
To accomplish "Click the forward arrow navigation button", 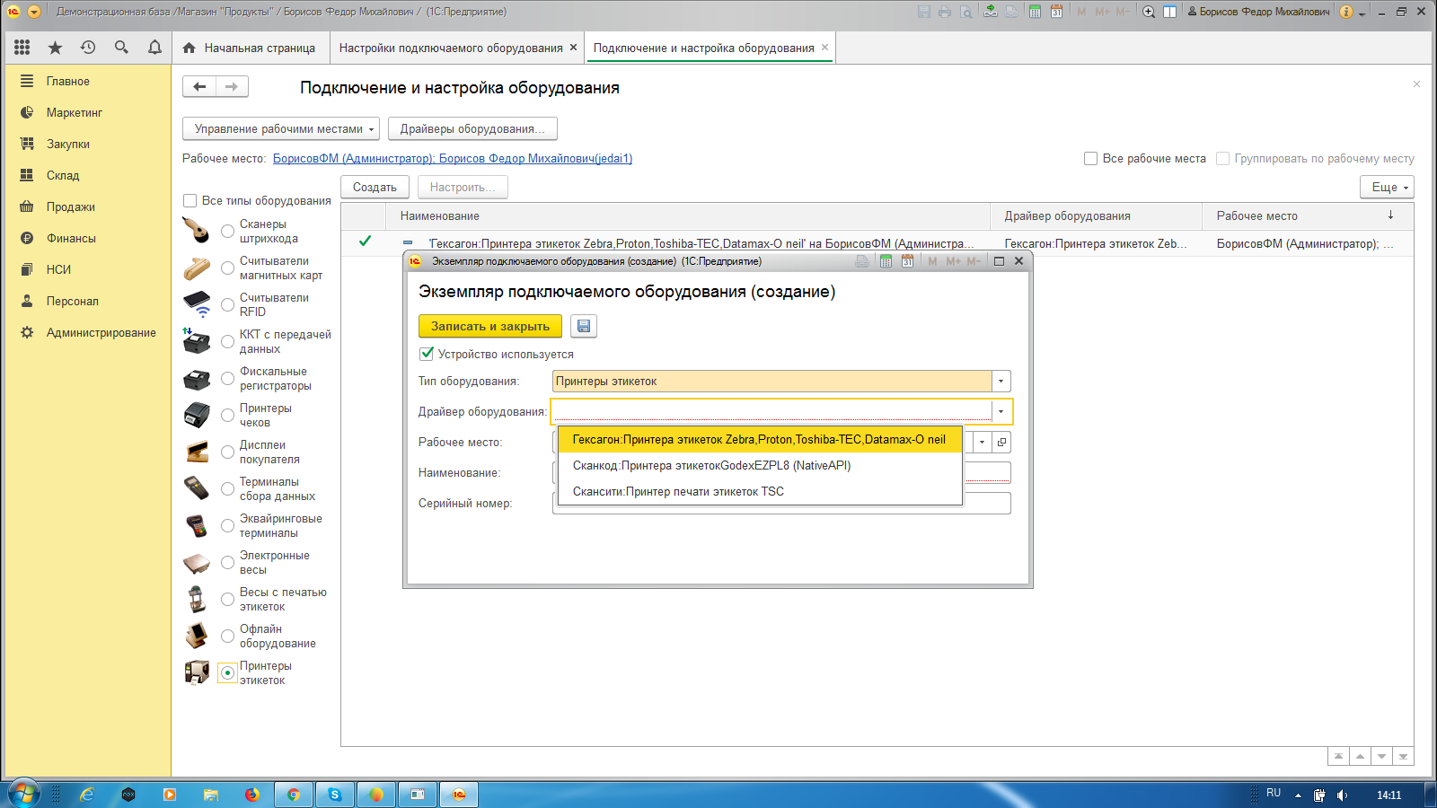I will (232, 86).
